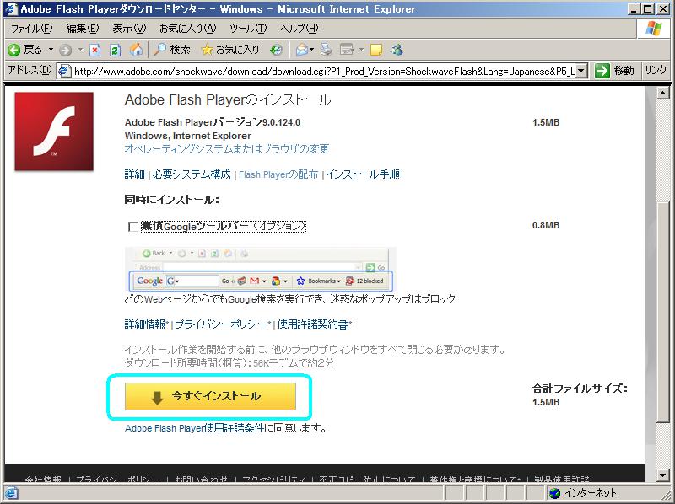The image size is (675, 504).
Task: Open Favorites (お気に入り) star toolbar button
Action: [230, 50]
